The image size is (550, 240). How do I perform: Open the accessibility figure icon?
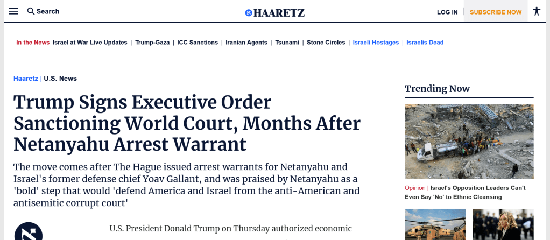[x=537, y=11]
